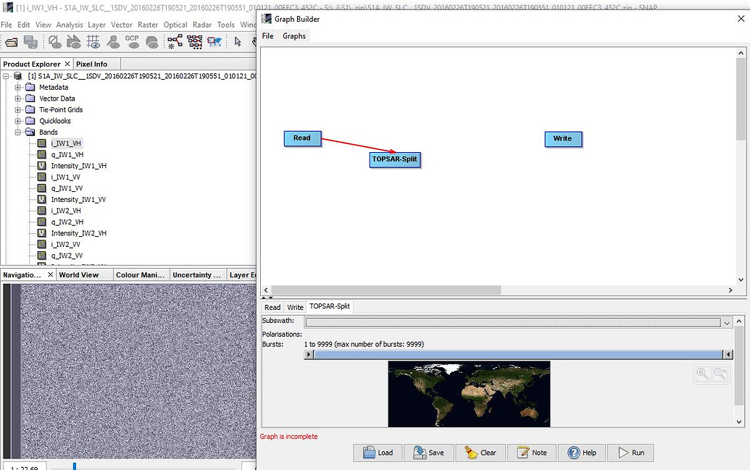Click the Run button in Graph Builder
The height and width of the screenshot is (470, 750).
click(630, 452)
